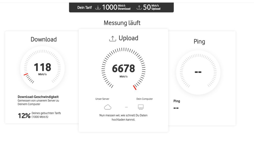Click the 12% booked tariff percentage
254x142 pixels.
24,116
